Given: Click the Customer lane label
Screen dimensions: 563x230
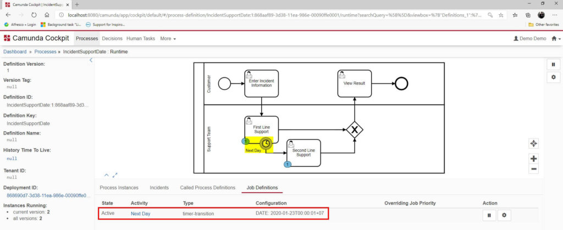Looking at the screenshot, I should click(209, 84).
